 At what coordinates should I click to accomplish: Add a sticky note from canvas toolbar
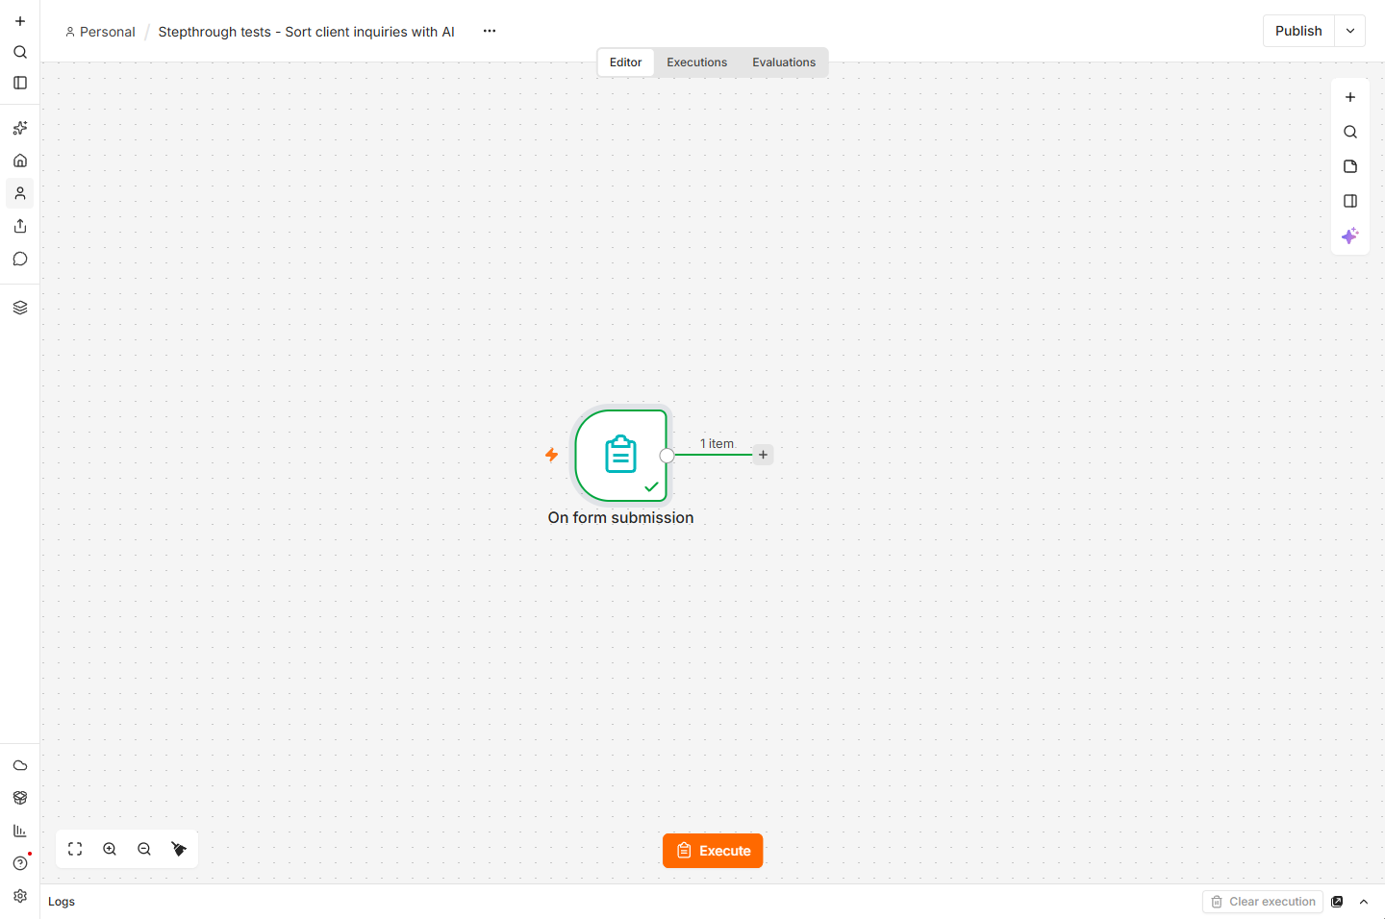1350,166
